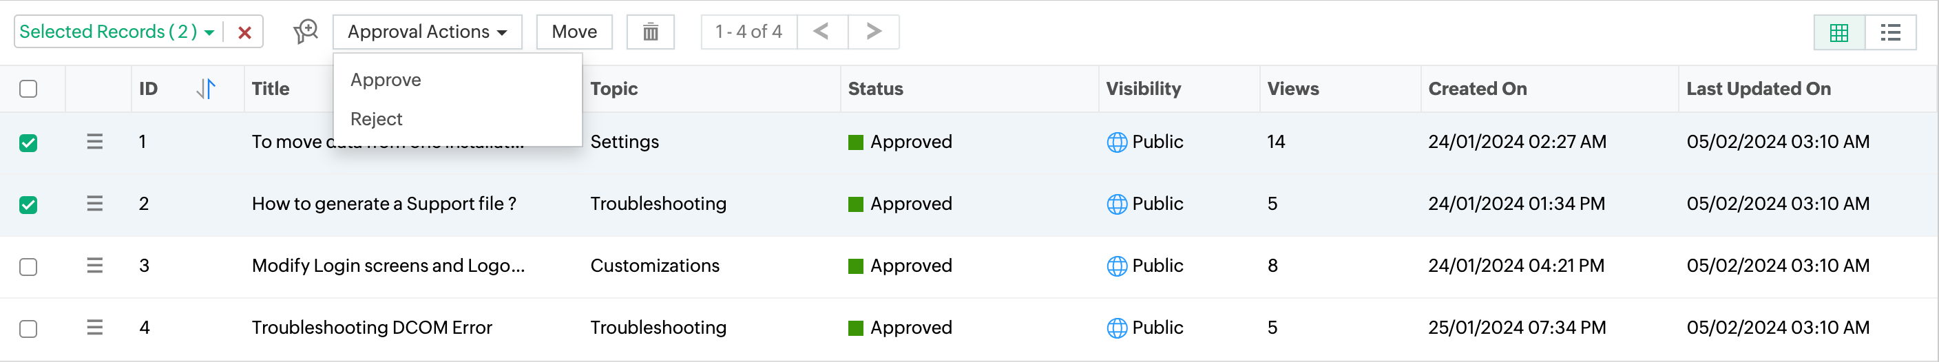Collapse the Approval Actions dropdown
The image size is (1939, 362).
tap(427, 32)
